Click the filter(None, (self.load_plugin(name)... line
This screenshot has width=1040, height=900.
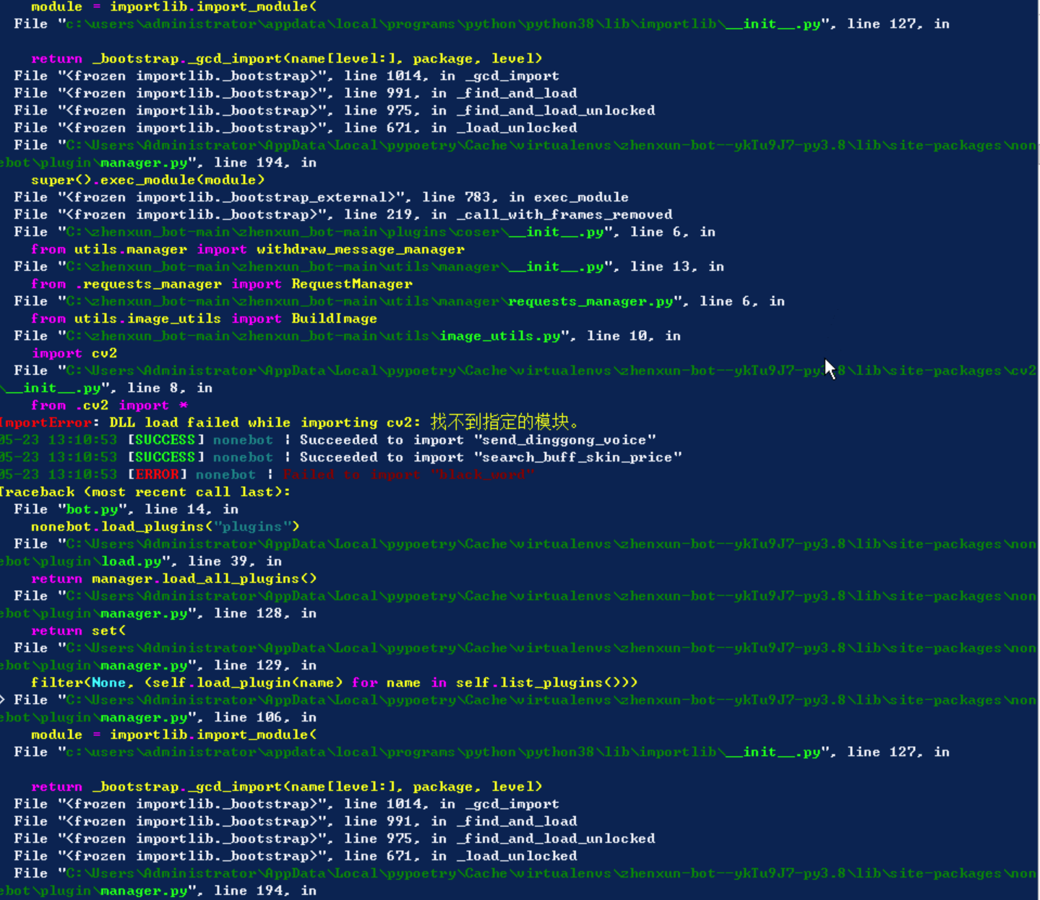click(x=334, y=683)
